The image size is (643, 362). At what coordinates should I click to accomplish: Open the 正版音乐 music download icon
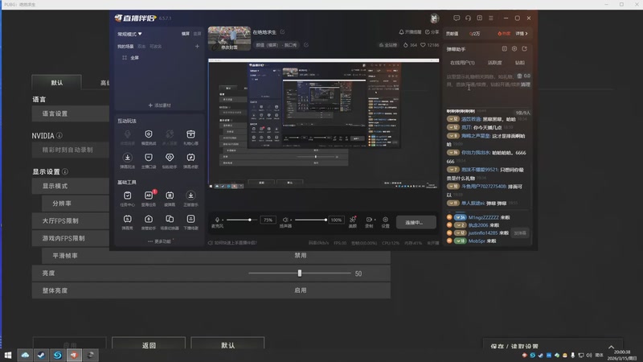coord(190,195)
